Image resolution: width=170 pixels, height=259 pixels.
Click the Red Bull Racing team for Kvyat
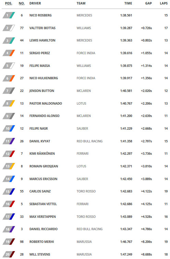click(x=89, y=141)
